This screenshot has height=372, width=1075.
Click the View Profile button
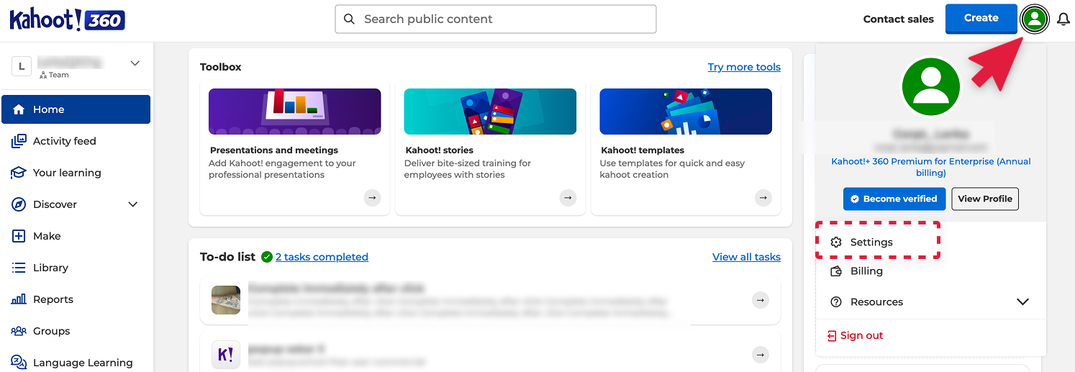click(985, 199)
